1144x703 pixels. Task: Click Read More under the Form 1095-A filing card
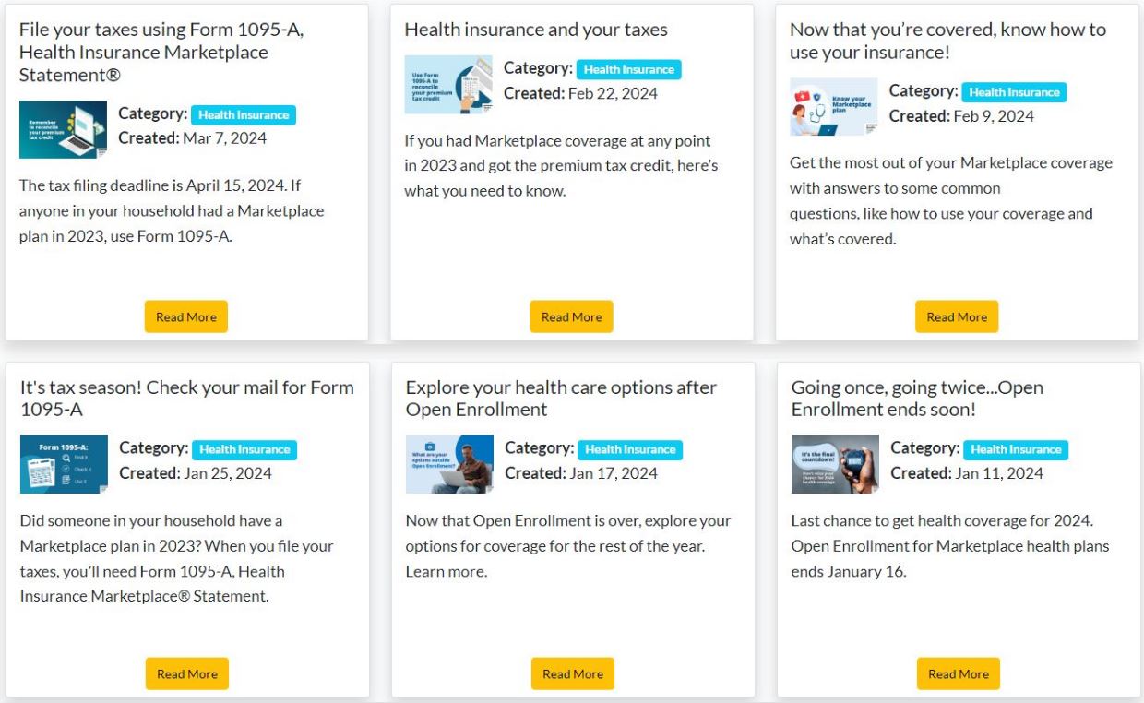(x=185, y=316)
